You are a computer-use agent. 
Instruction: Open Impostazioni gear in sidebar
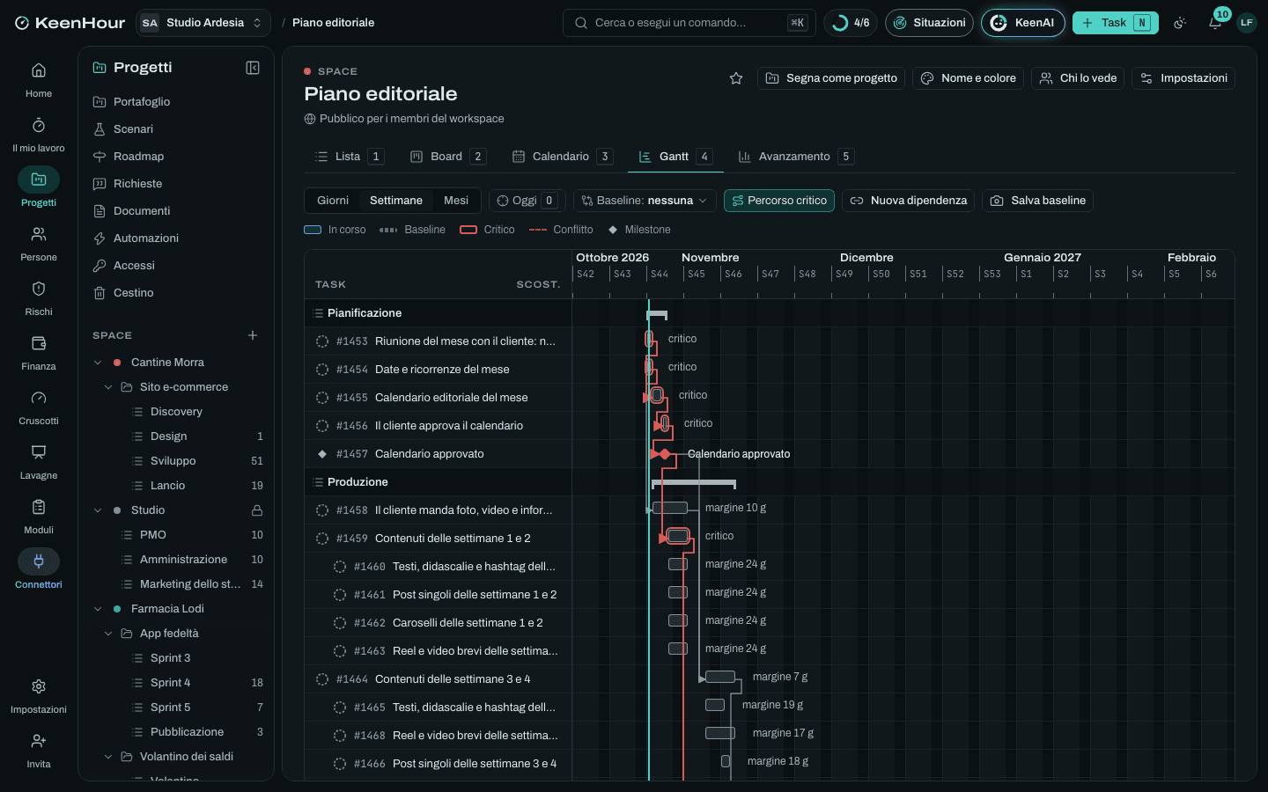pyautogui.click(x=39, y=696)
